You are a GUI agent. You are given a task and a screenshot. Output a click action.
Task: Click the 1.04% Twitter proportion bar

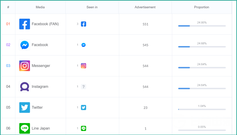tap(202, 110)
